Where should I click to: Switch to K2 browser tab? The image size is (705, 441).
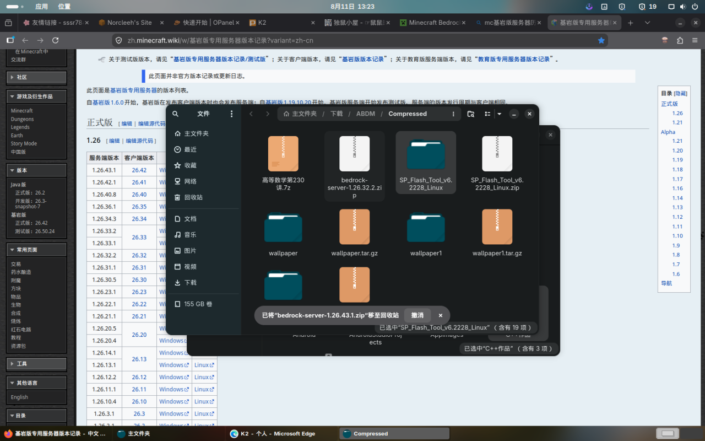[281, 23]
